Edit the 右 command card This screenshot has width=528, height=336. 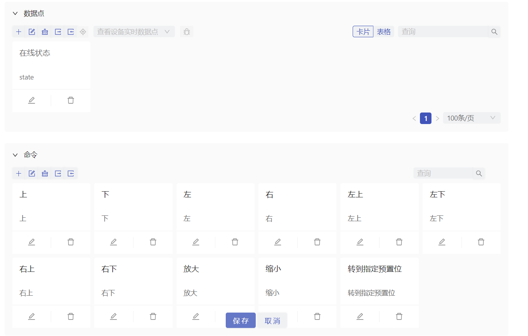tap(278, 242)
